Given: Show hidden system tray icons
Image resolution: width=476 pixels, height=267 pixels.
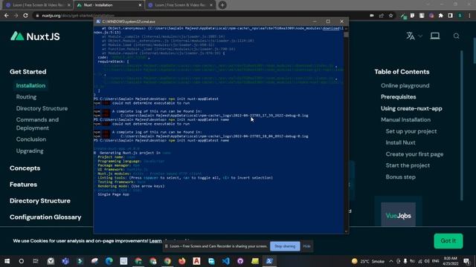Looking at the screenshot, I should [391, 261].
